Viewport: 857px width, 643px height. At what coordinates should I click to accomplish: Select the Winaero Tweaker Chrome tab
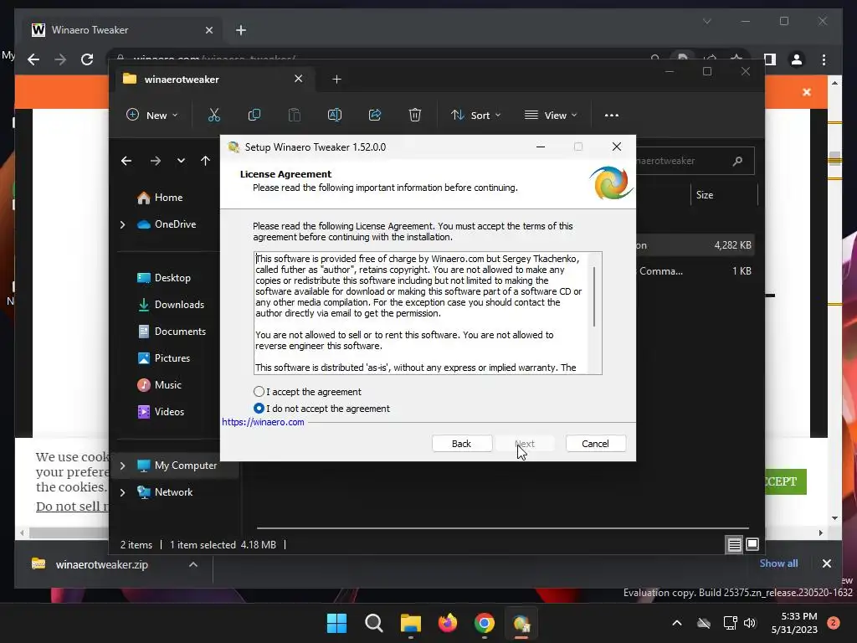122,30
